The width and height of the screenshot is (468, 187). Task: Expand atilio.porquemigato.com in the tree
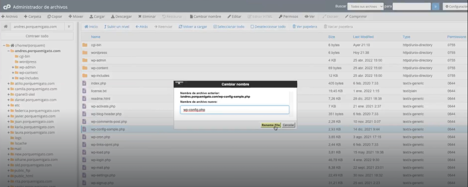pos(9,84)
